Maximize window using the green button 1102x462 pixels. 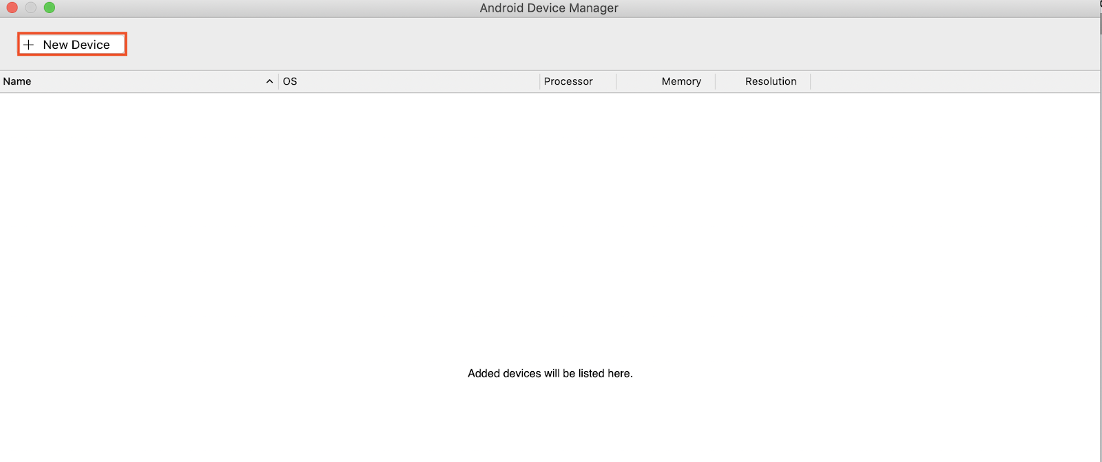(50, 8)
